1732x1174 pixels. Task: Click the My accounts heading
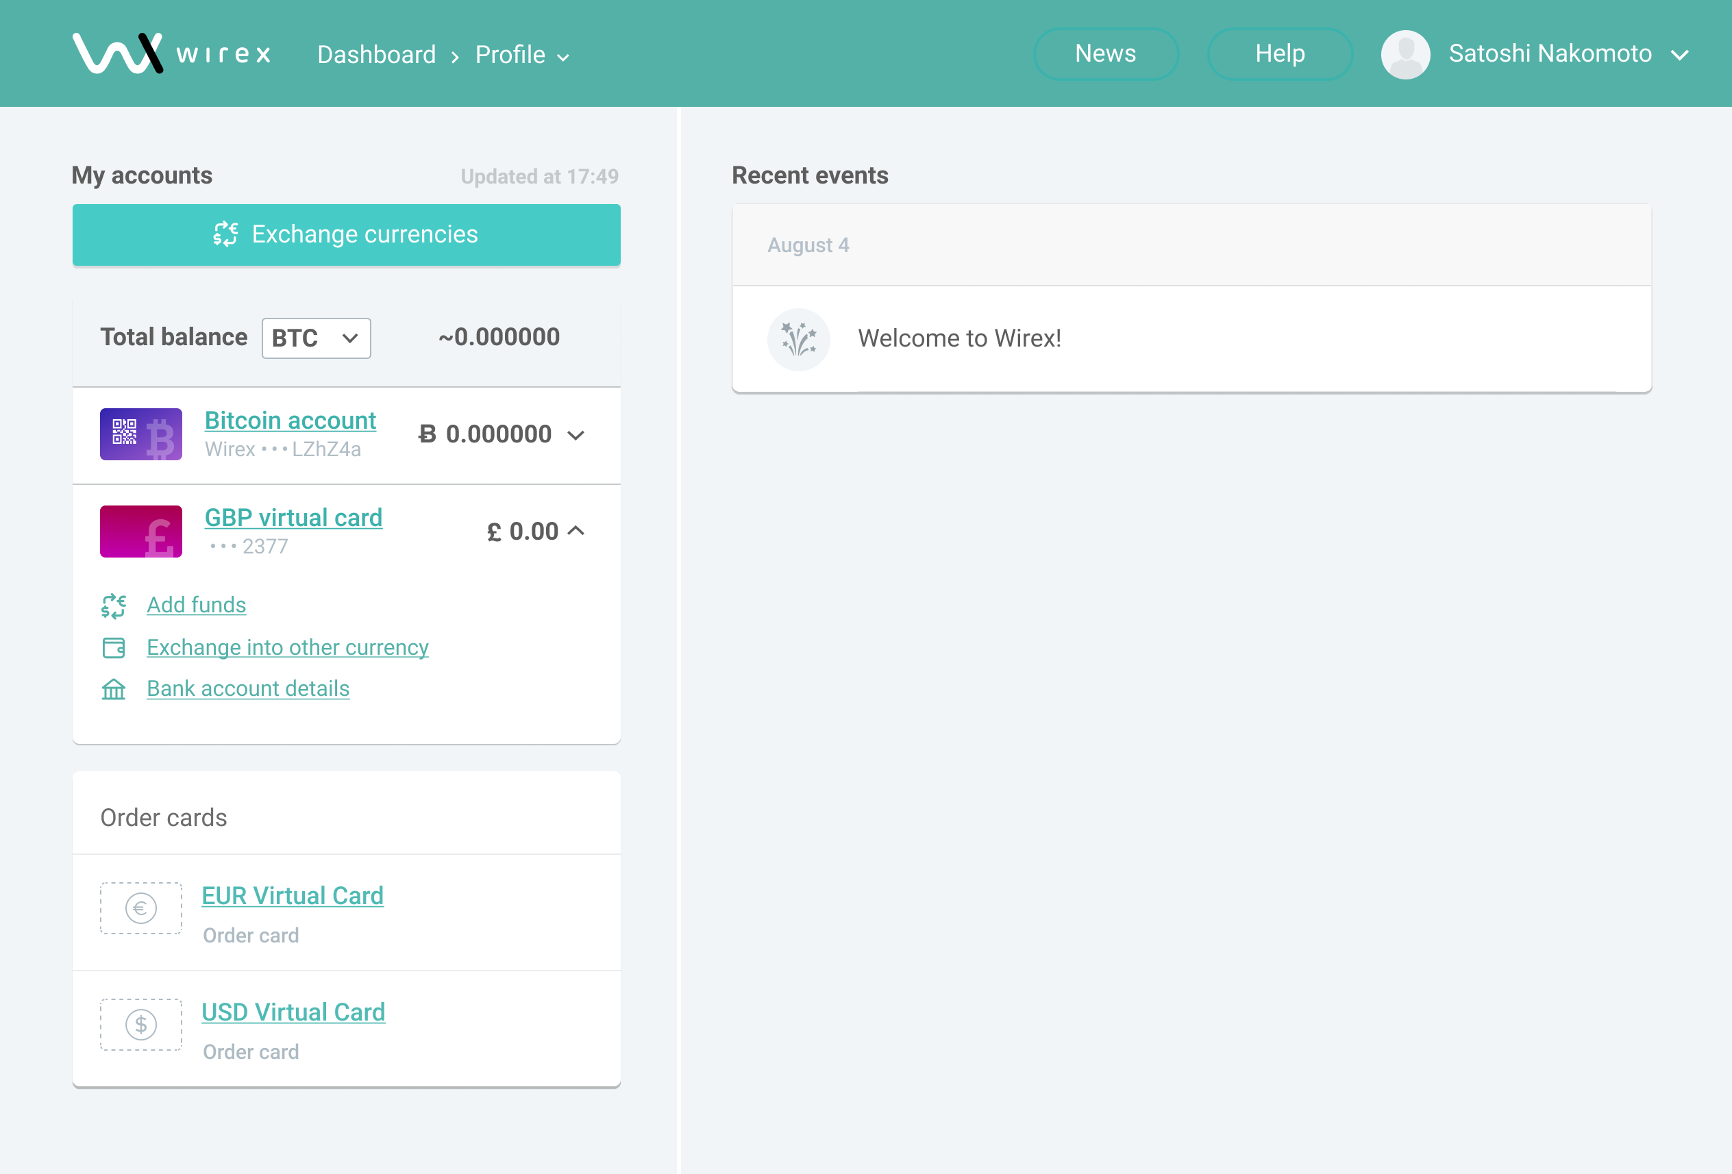[143, 176]
